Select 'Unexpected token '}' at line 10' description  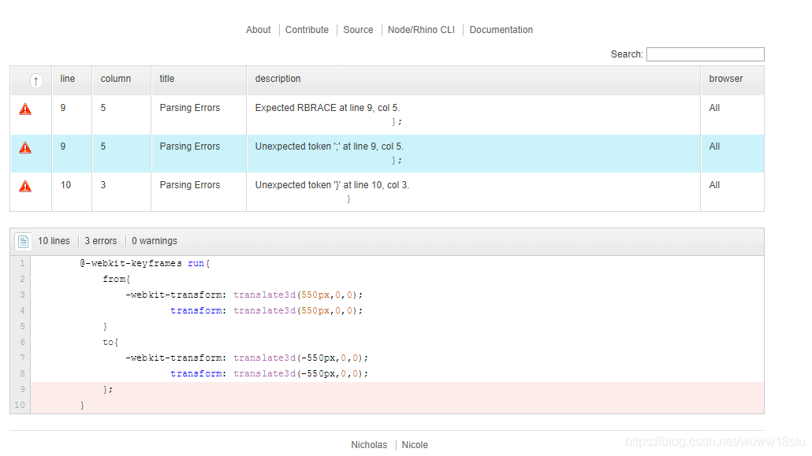pos(332,185)
